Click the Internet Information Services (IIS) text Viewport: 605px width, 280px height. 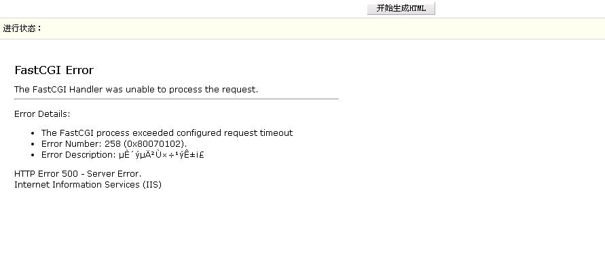tap(88, 185)
